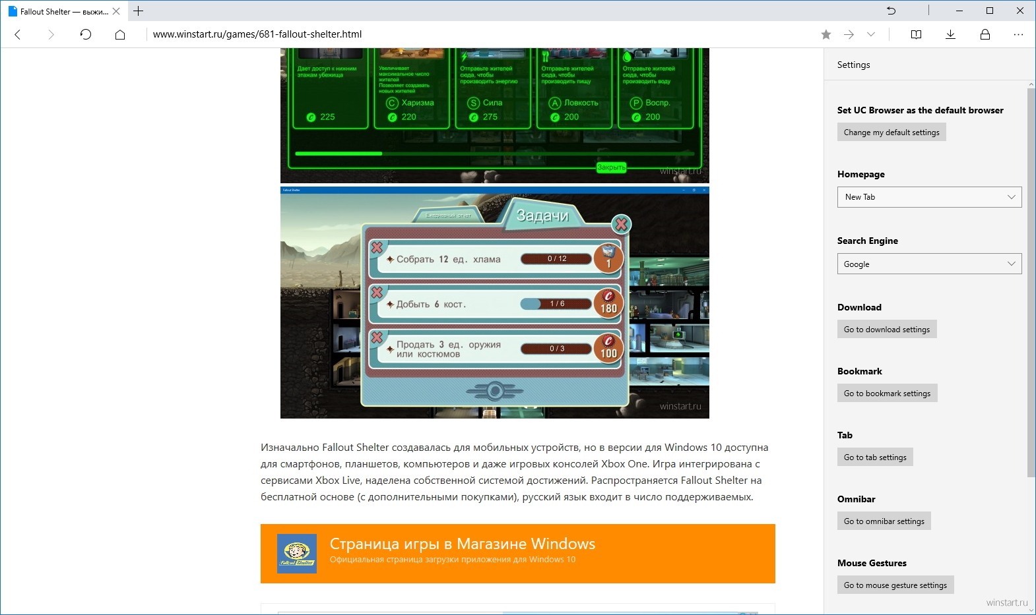Click the X next to Добыть 6 кост.
The width and height of the screenshot is (1036, 615).
377,292
